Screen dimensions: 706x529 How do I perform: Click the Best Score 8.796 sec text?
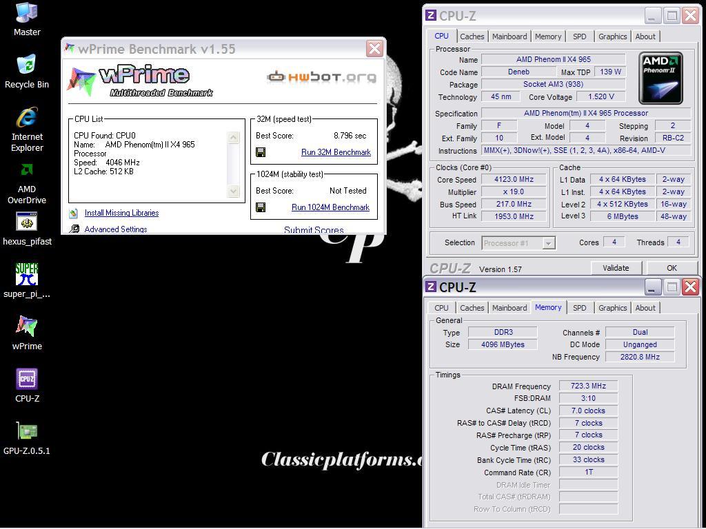click(x=350, y=136)
